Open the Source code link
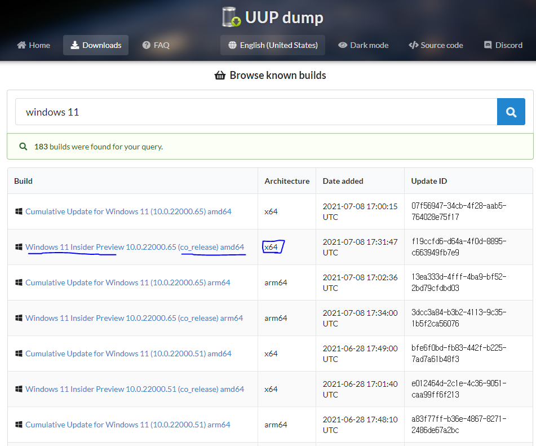The image size is (536, 446). point(436,45)
